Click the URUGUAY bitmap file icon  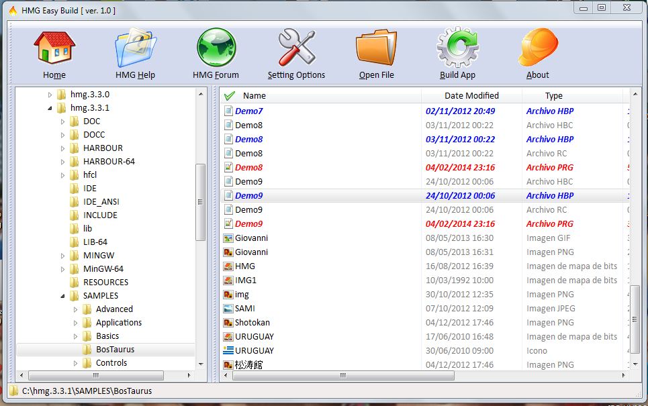(228, 337)
